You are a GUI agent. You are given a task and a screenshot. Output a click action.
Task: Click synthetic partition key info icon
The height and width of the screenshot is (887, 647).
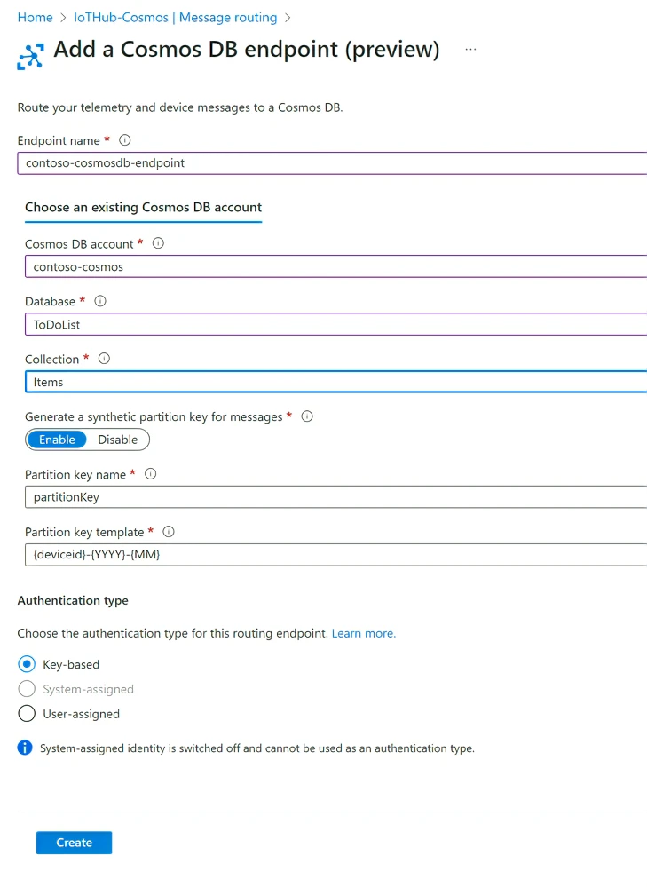(307, 416)
